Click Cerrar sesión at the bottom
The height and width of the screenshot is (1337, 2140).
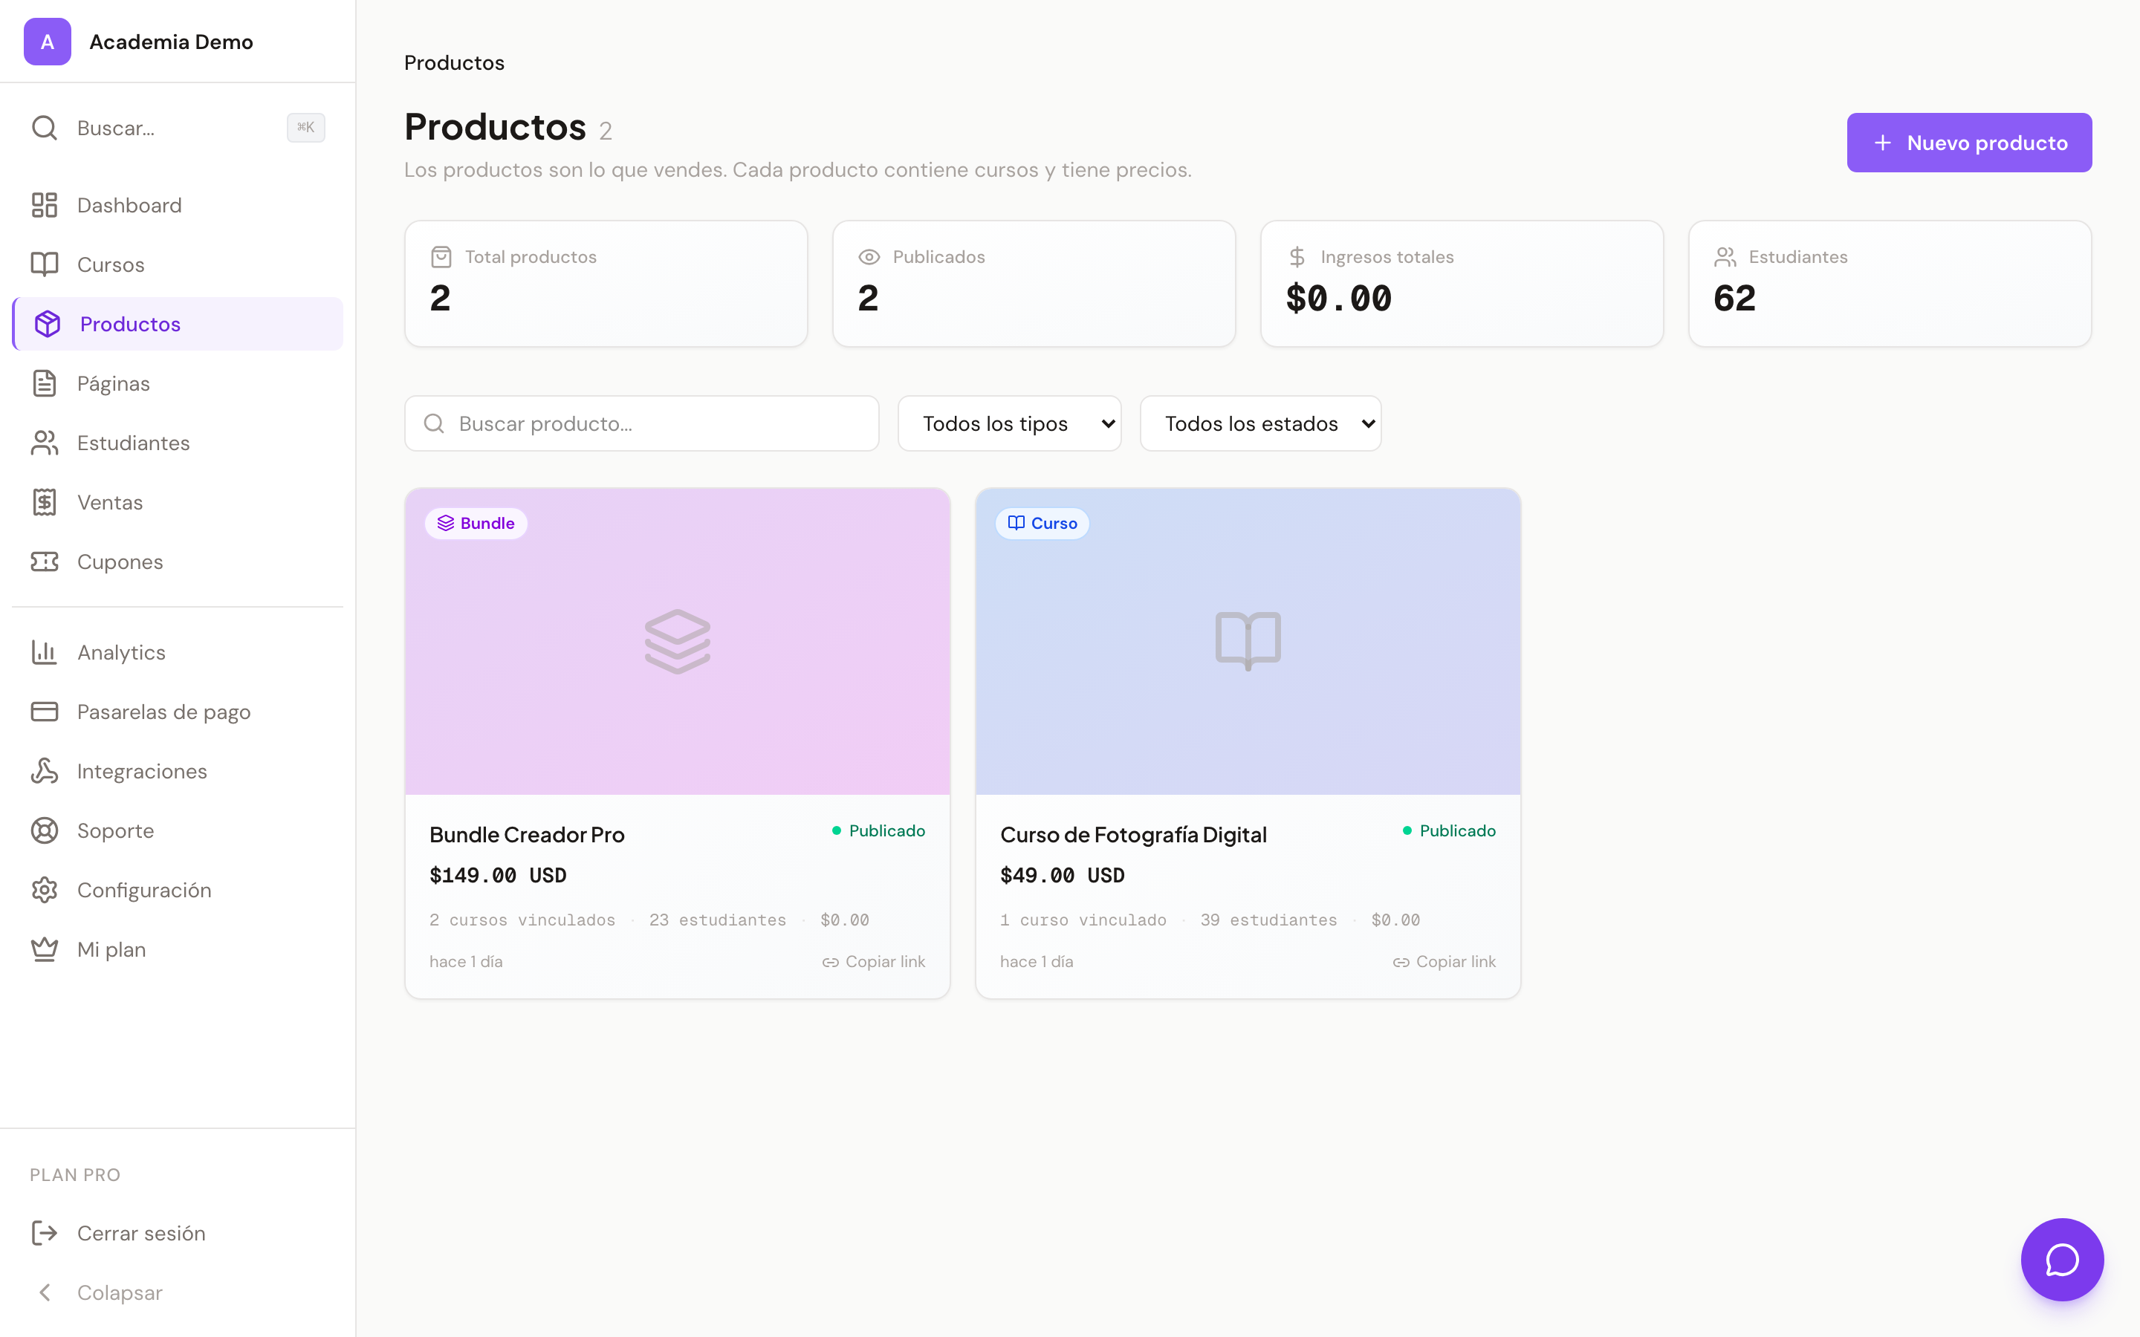[140, 1233]
